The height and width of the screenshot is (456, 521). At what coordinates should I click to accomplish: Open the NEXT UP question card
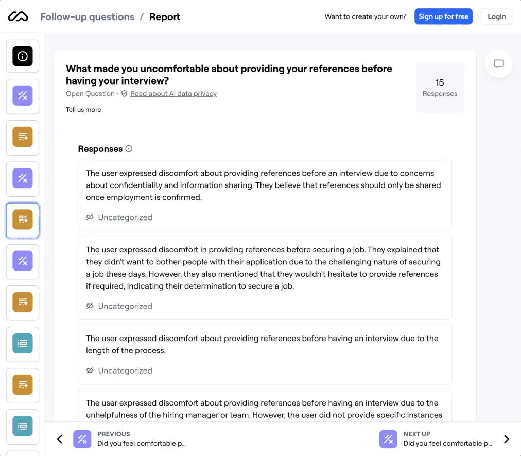coord(438,439)
